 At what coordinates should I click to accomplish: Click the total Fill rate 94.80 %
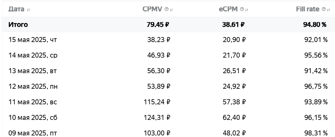(x=315, y=25)
